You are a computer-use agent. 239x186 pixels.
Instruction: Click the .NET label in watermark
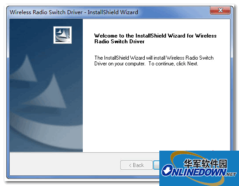pyautogui.click(x=231, y=174)
